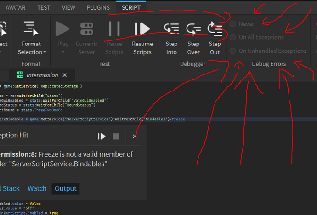The image size is (317, 215).
Task: Click the greyed-out Play button
Action: (62, 28)
